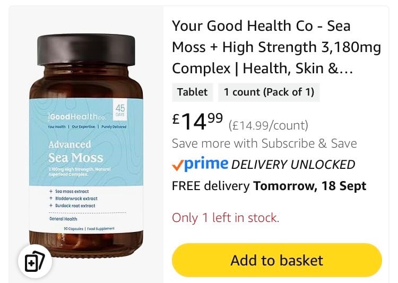Screen dimensions: 398x283
Task: Open Save more with Subscribe & Save
Action: point(264,143)
